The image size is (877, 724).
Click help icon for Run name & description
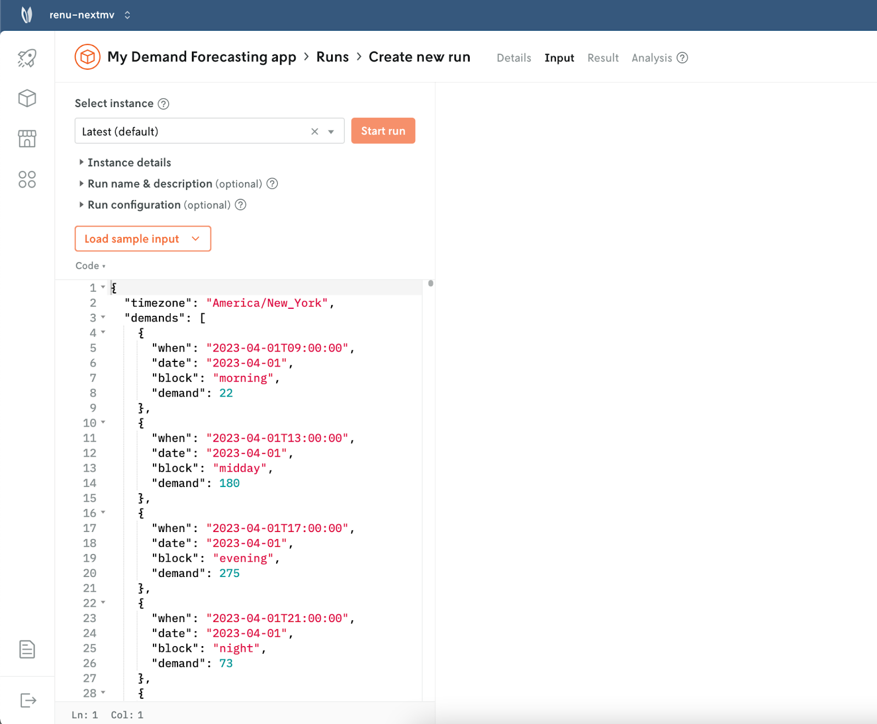(272, 184)
